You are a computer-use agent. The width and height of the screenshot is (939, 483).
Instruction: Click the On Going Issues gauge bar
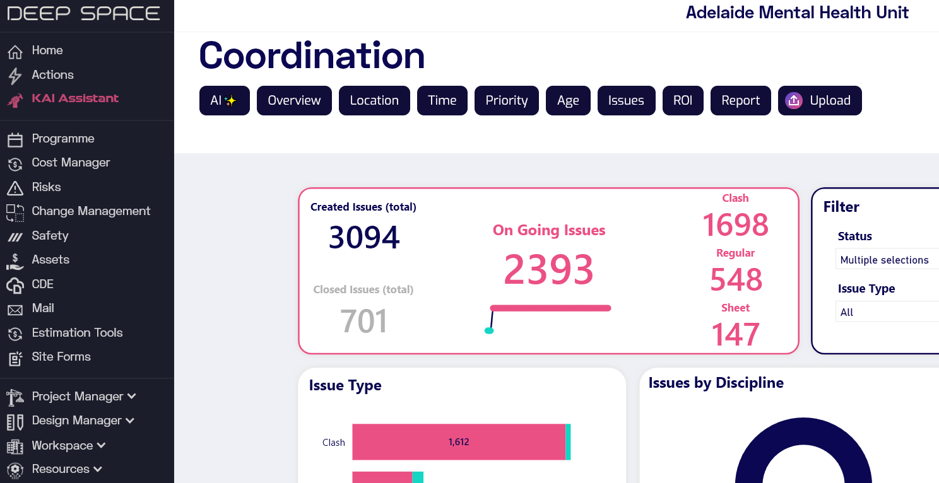550,308
